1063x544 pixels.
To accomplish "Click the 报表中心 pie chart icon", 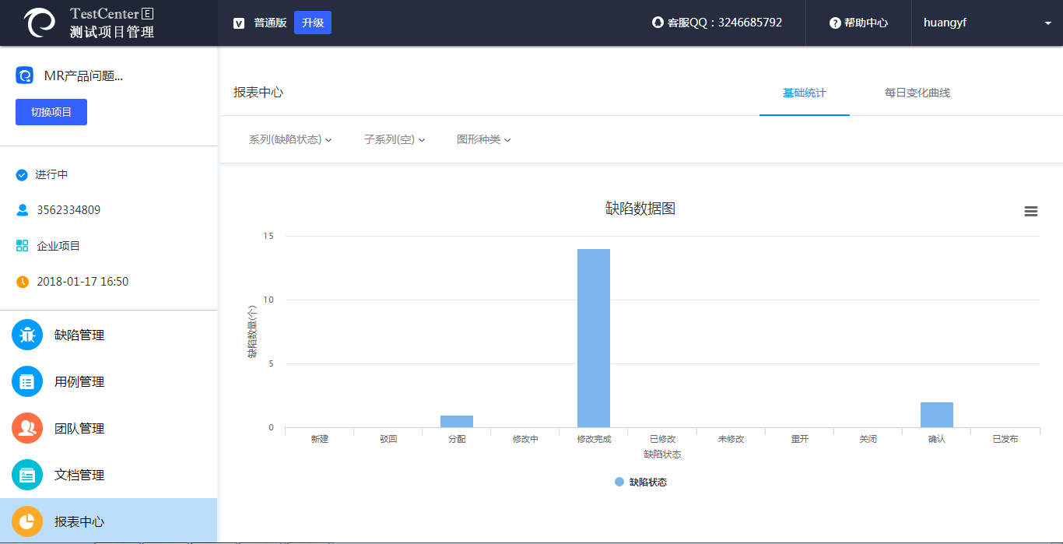I will [x=27, y=521].
